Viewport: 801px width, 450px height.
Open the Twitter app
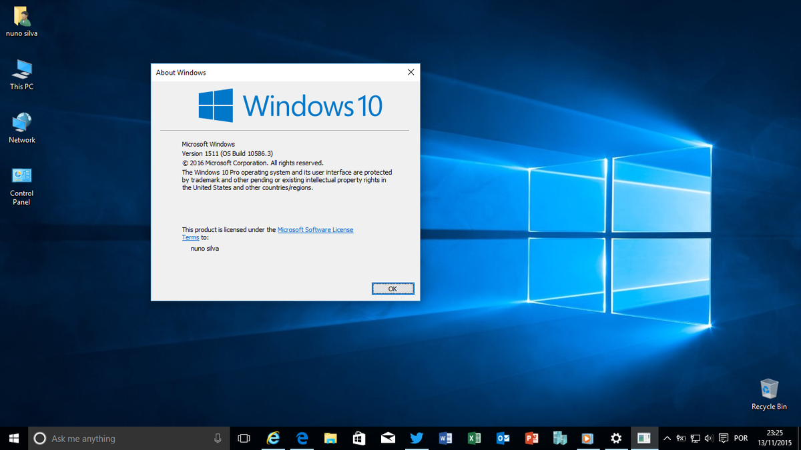[417, 438]
